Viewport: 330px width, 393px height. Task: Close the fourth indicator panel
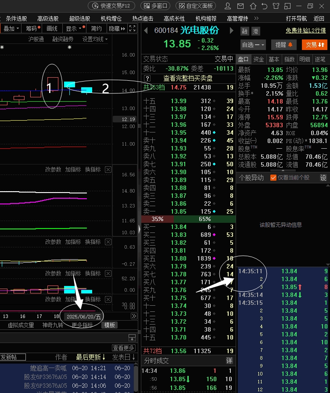coord(108,299)
